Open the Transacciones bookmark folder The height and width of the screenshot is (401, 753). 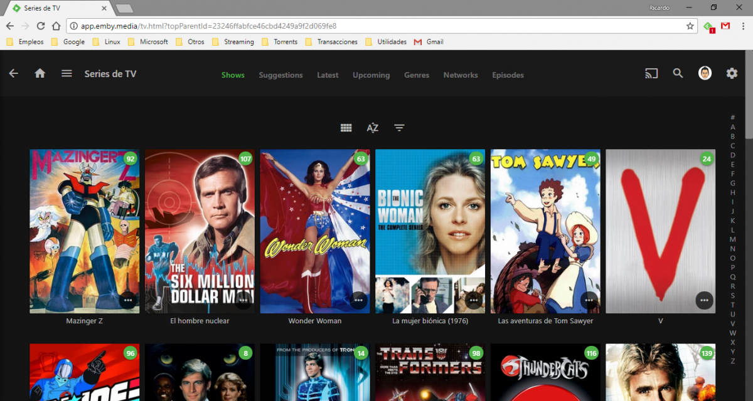point(331,42)
